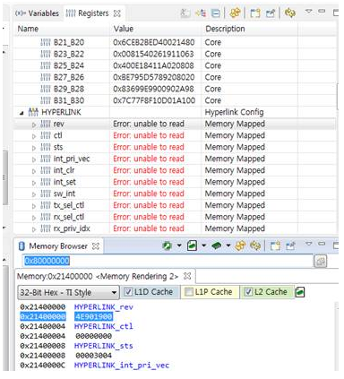Click the Memory Browser tab icon
The width and height of the screenshot is (344, 379).
click(21, 246)
